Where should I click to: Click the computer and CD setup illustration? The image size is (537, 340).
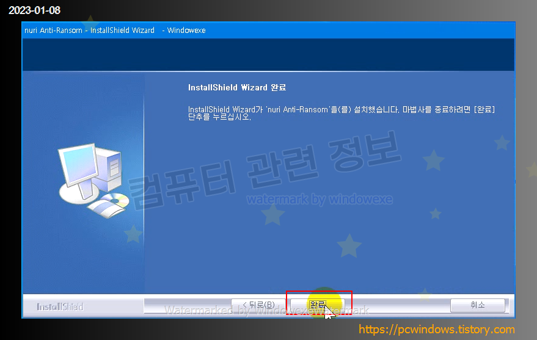93,180
